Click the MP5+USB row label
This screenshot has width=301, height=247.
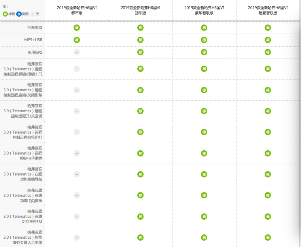(x=33, y=40)
